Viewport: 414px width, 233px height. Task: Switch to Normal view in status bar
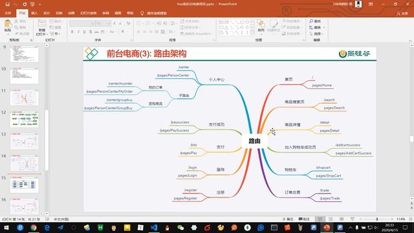tap(320, 219)
